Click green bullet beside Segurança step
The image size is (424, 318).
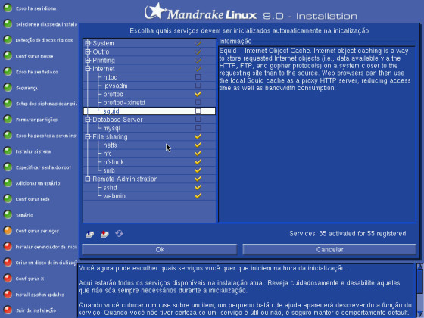click(8, 88)
